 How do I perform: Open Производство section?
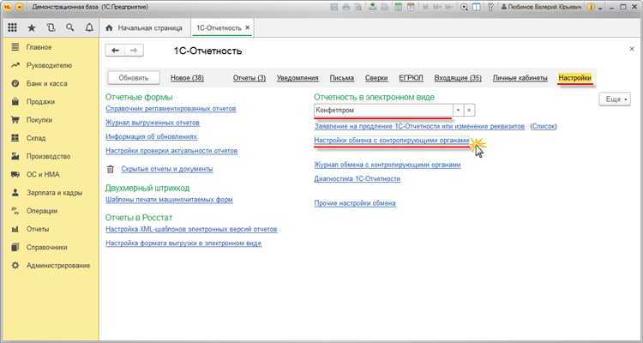point(48,156)
